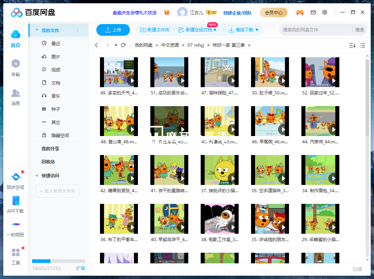The image size is (374, 279).
Task: Click the 上传 upload button
Action: pos(113,30)
